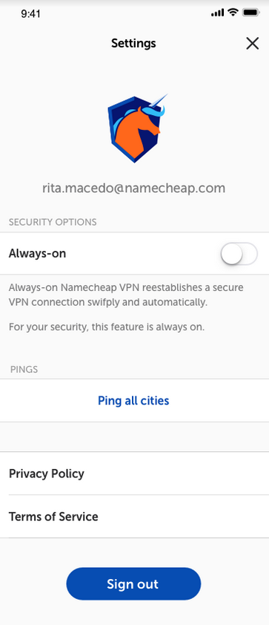
Task: Tap the Namecheap VPN unicorn shield logo
Action: point(137,128)
